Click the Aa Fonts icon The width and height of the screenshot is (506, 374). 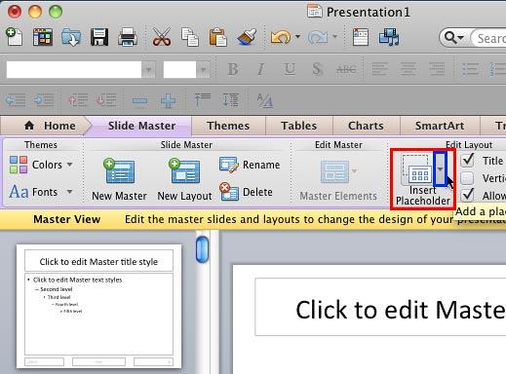19,192
